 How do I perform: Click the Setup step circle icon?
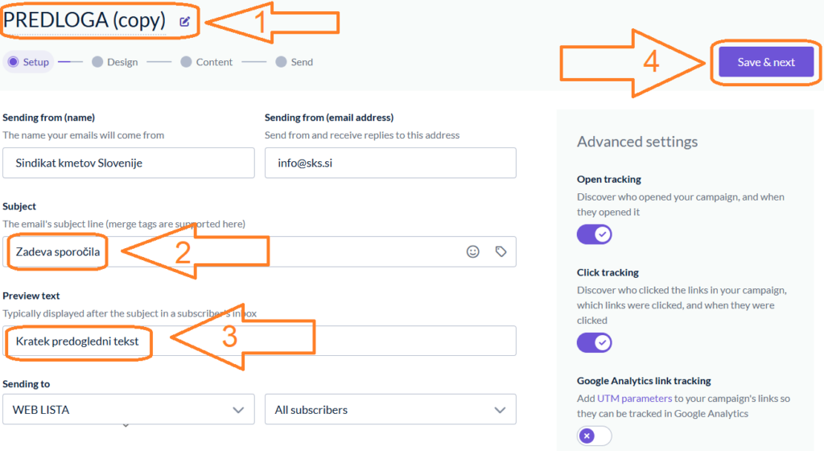13,62
